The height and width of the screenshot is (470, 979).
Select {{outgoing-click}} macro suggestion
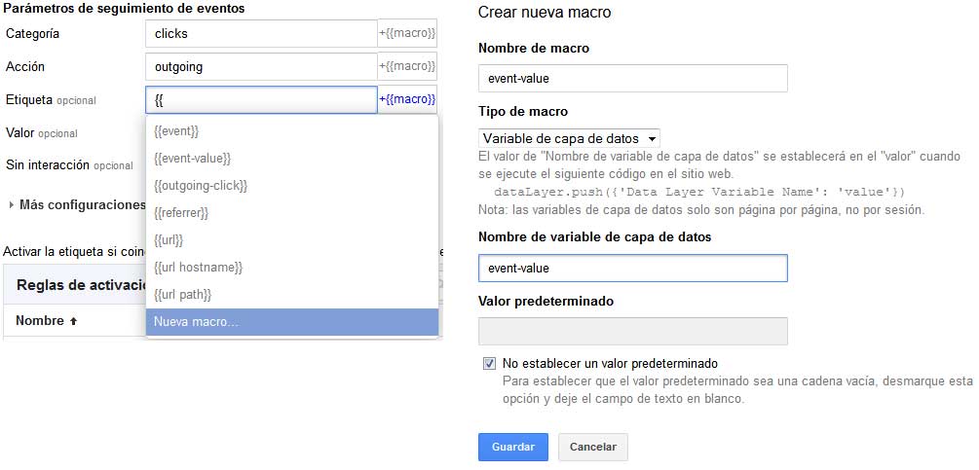[x=291, y=186]
